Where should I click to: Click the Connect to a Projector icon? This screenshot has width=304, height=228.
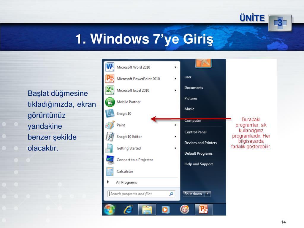click(110, 160)
